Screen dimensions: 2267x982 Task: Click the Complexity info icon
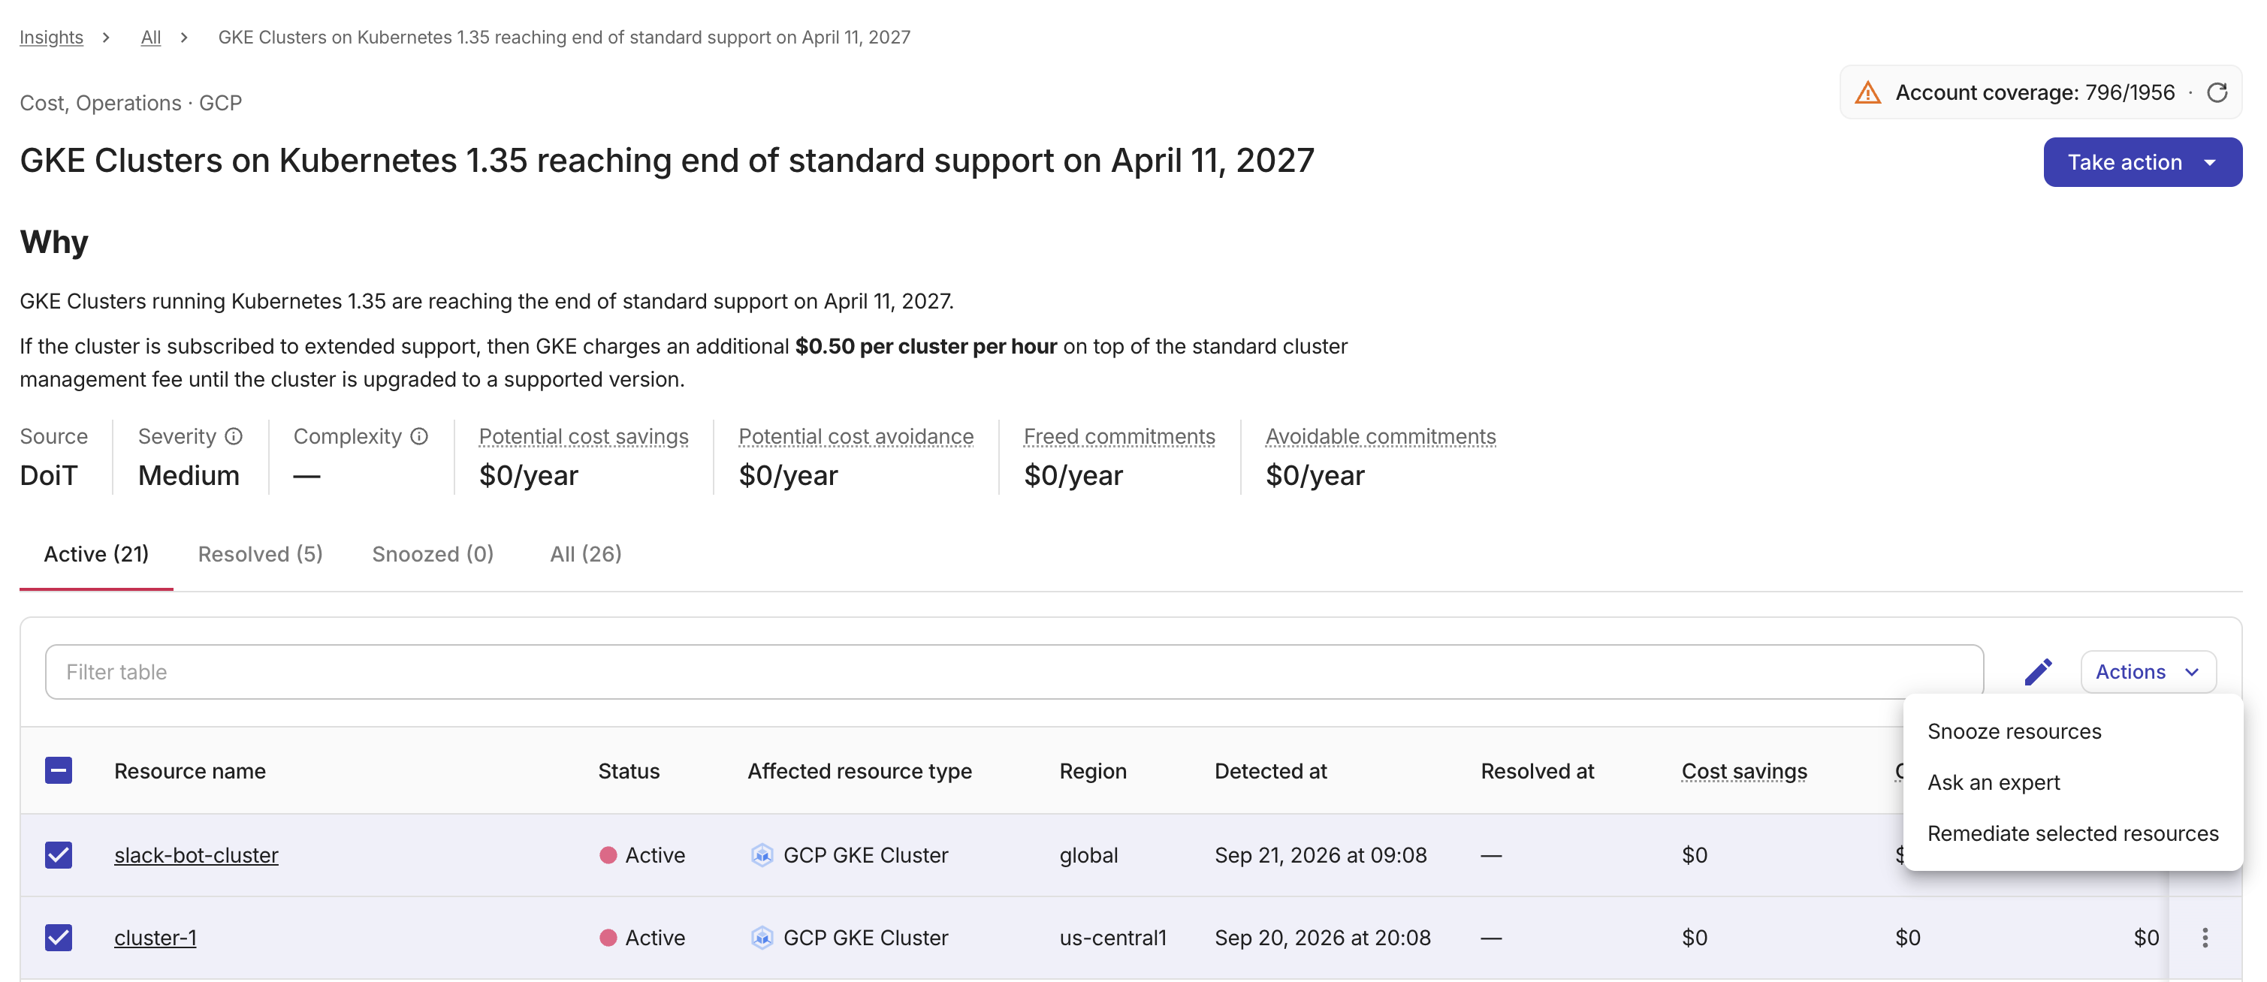[x=419, y=436]
